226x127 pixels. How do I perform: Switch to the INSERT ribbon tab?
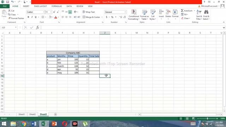pos(26,6)
